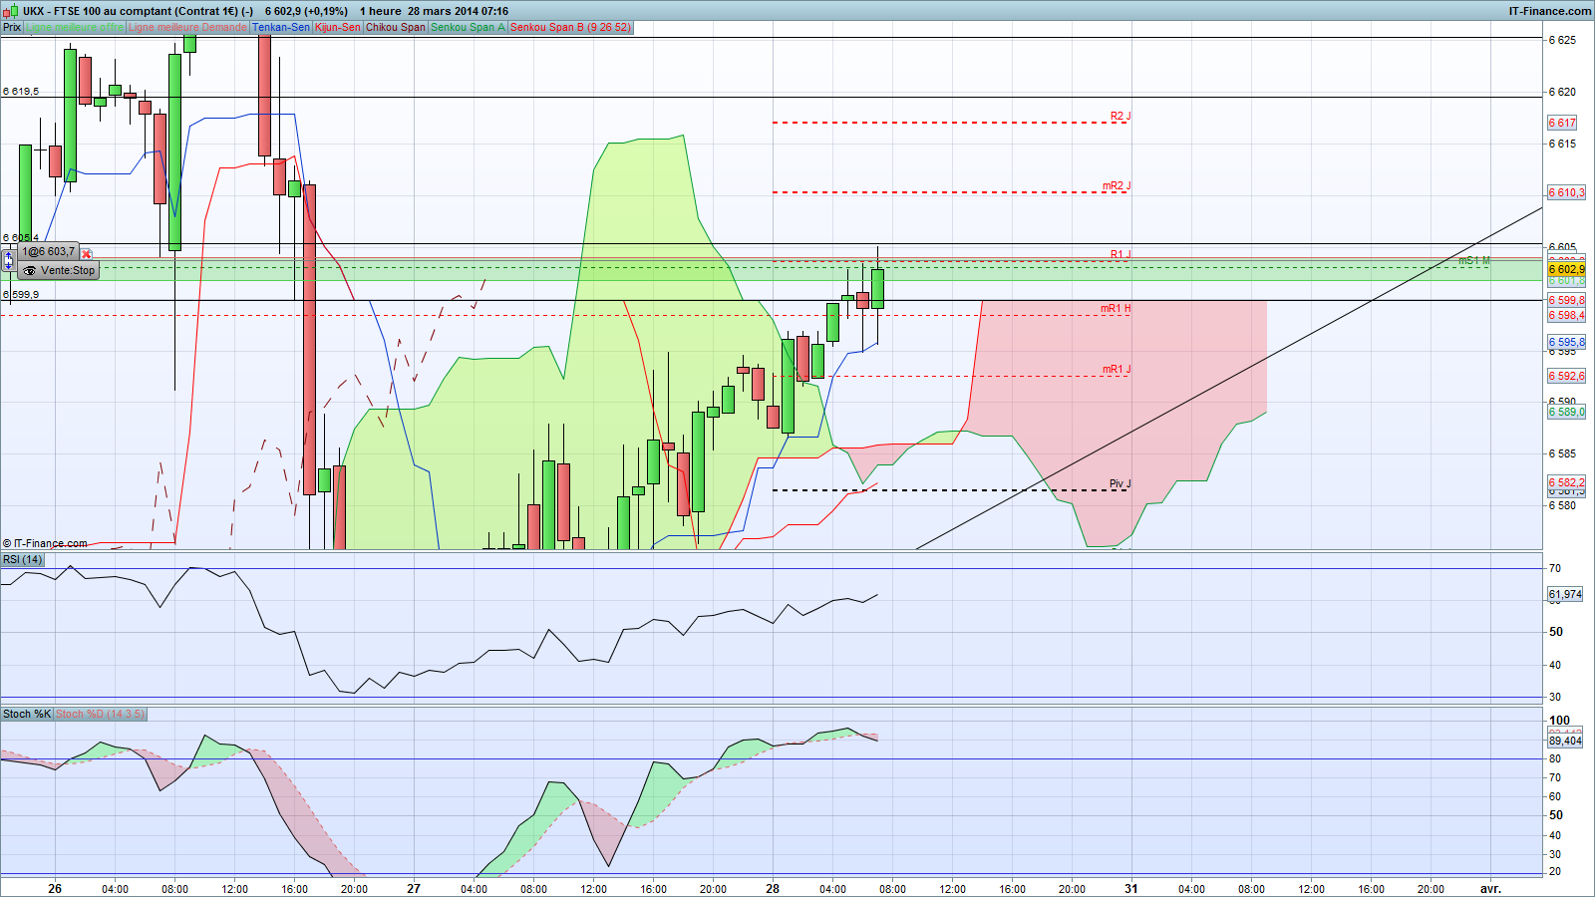Click the 27 date marker on time axis
The width and height of the screenshot is (1595, 897).
click(414, 888)
